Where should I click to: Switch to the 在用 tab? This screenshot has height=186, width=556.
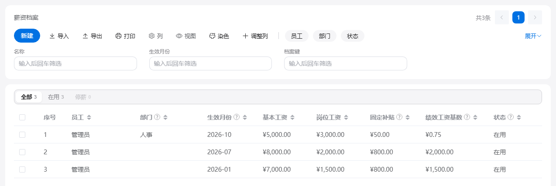56,97
